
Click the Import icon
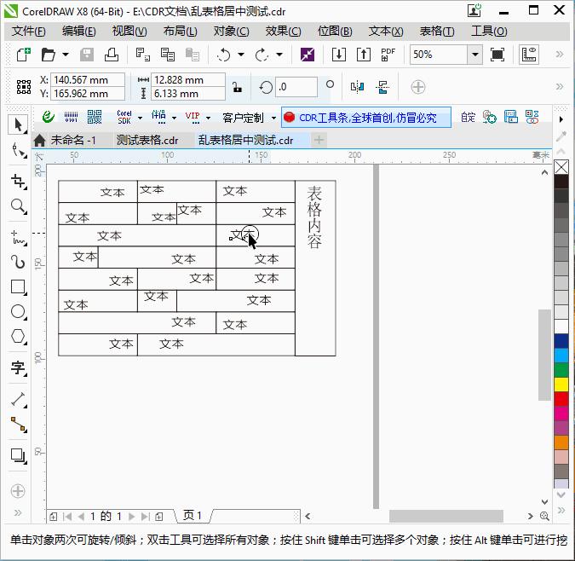[x=338, y=55]
